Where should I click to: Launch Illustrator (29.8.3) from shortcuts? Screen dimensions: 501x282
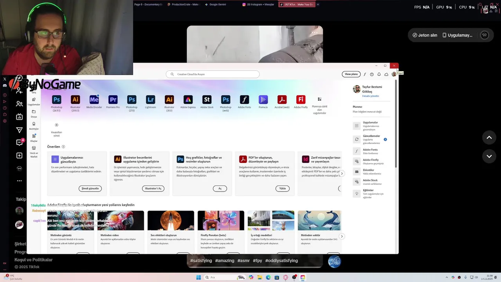coord(75,99)
